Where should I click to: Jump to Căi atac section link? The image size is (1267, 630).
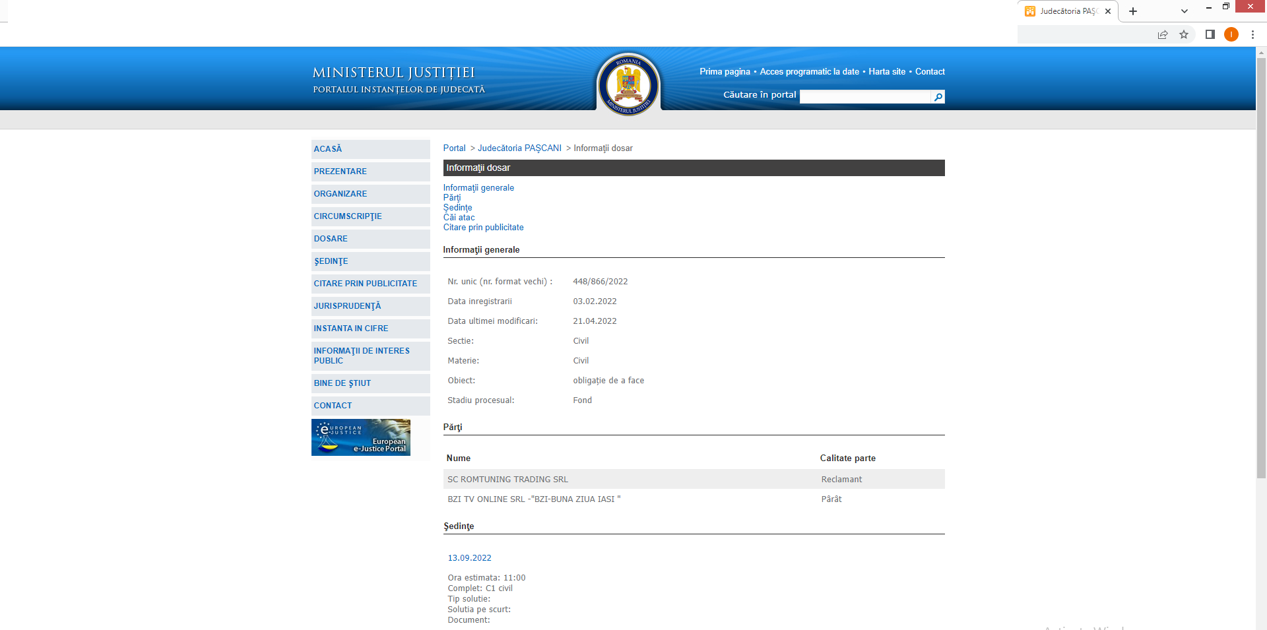(459, 218)
